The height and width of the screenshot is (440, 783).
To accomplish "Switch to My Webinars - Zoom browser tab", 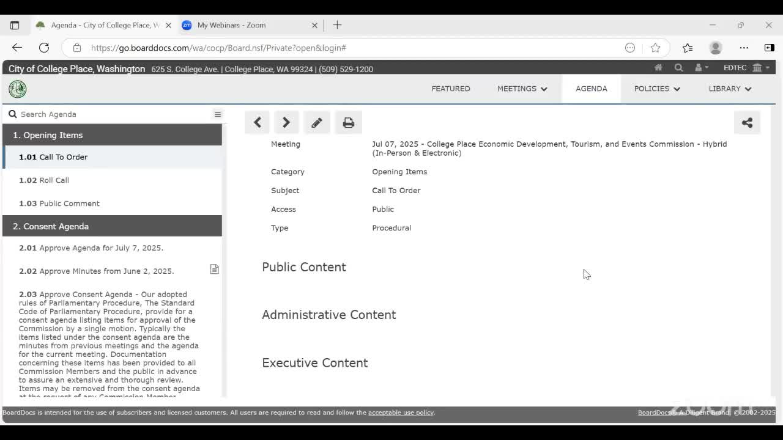I will pos(231,25).
